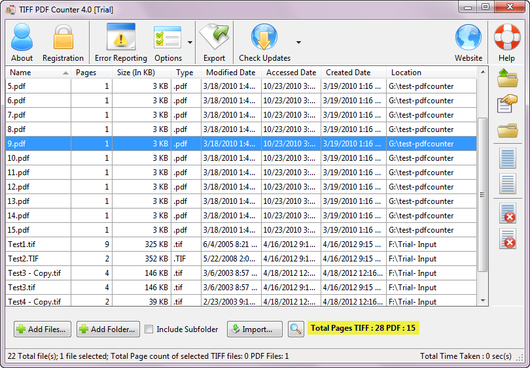Click the Add Files... button

tap(43, 329)
